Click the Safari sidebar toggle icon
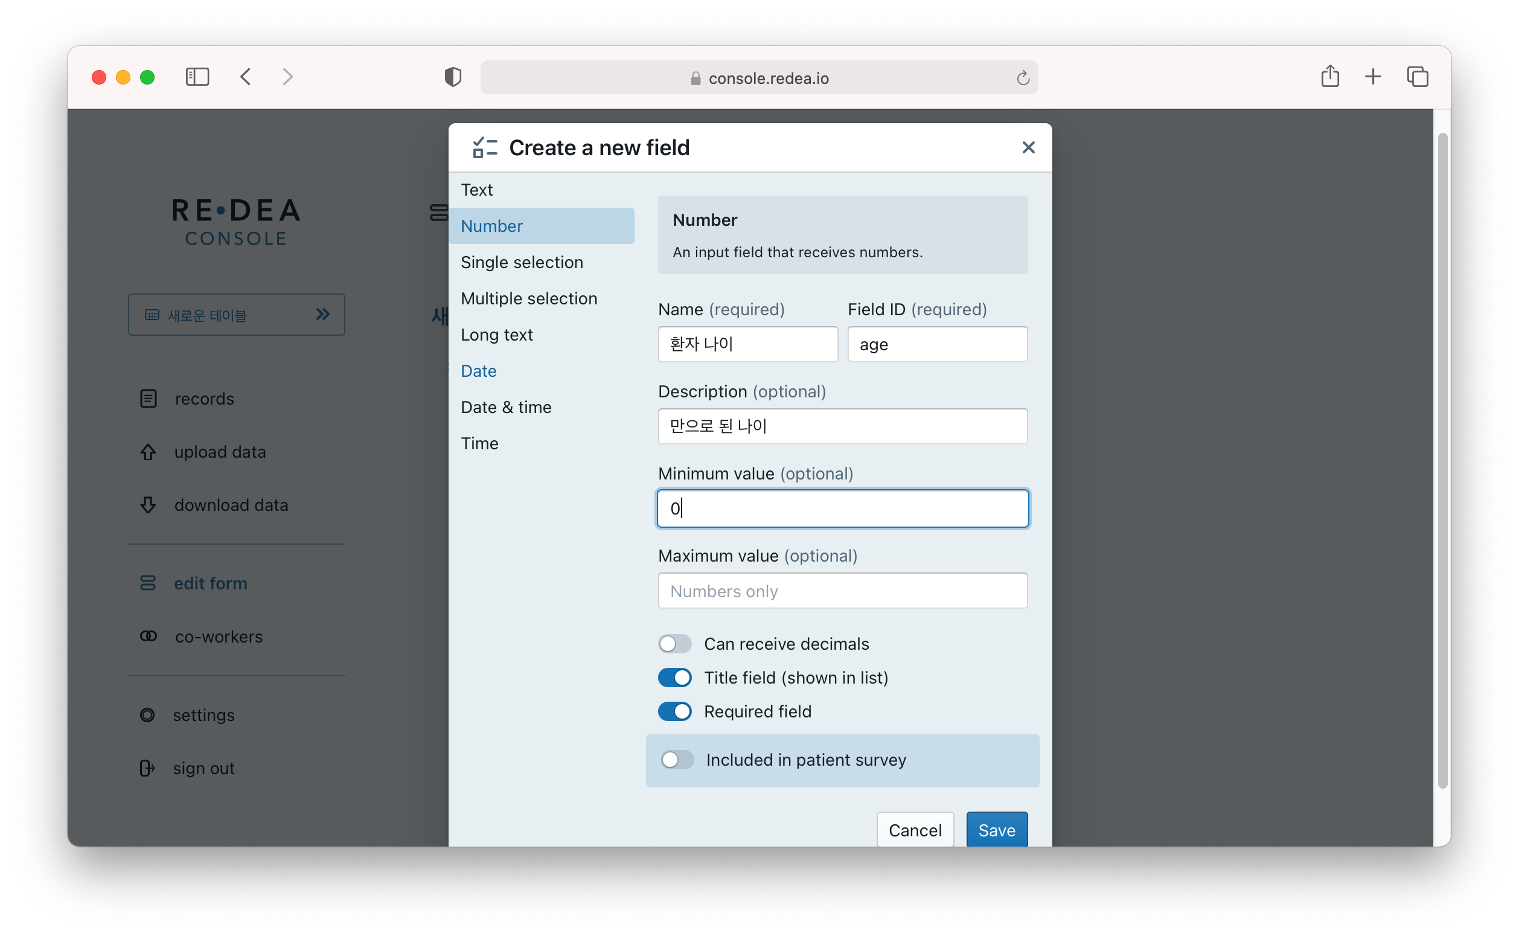The height and width of the screenshot is (936, 1519). [x=197, y=77]
